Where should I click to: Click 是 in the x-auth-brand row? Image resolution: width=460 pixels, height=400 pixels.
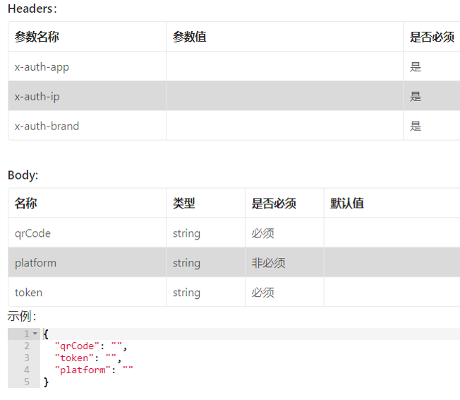pyautogui.click(x=416, y=126)
